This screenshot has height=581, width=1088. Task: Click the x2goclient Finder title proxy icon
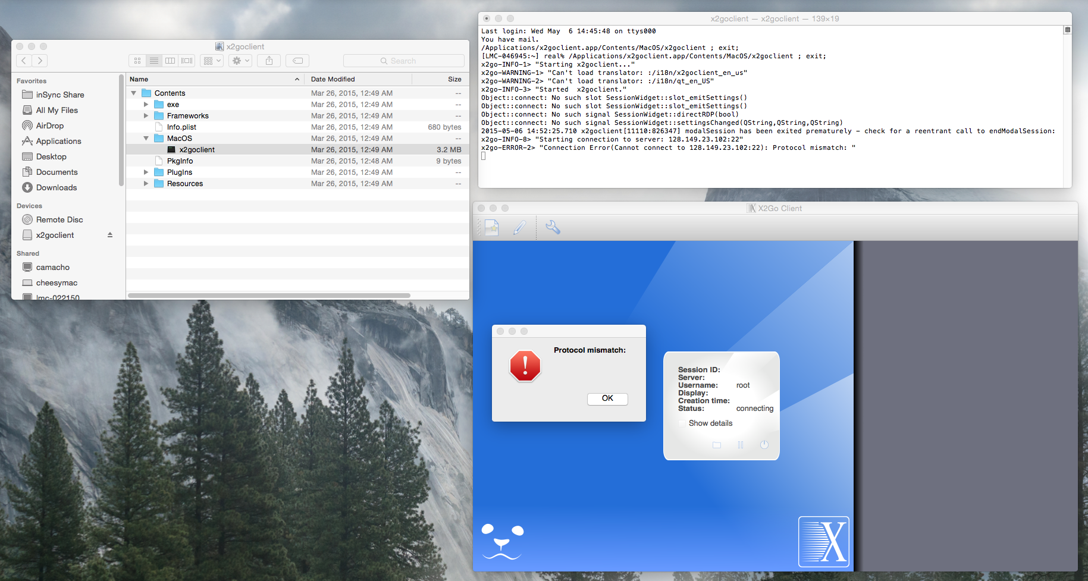(x=220, y=46)
